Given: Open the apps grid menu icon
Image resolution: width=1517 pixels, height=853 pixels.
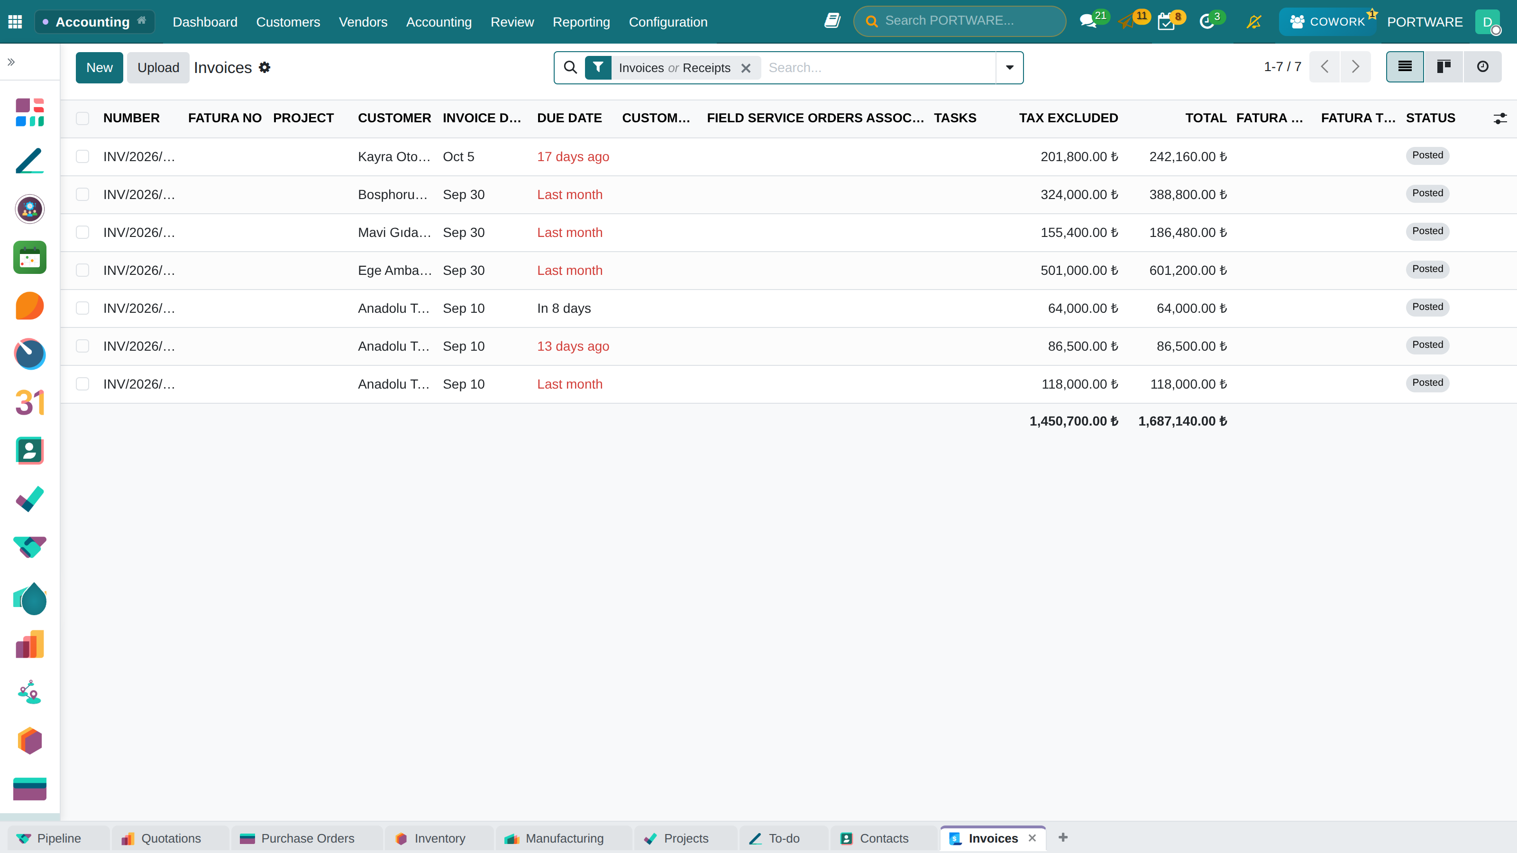Looking at the screenshot, I should pyautogui.click(x=15, y=22).
